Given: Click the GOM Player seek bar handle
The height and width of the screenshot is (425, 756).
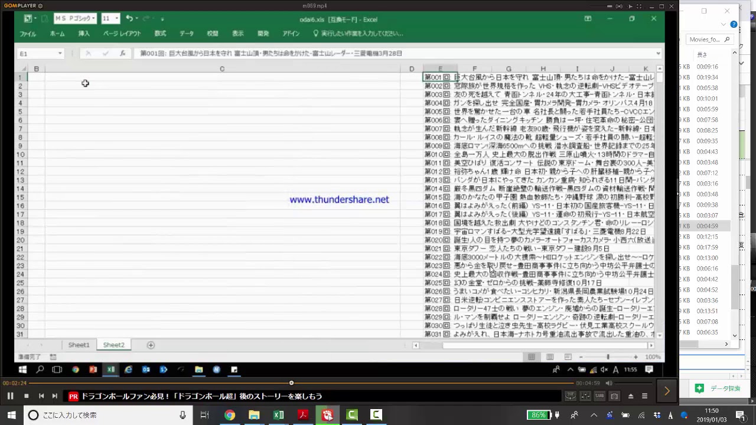Looking at the screenshot, I should click(x=291, y=383).
